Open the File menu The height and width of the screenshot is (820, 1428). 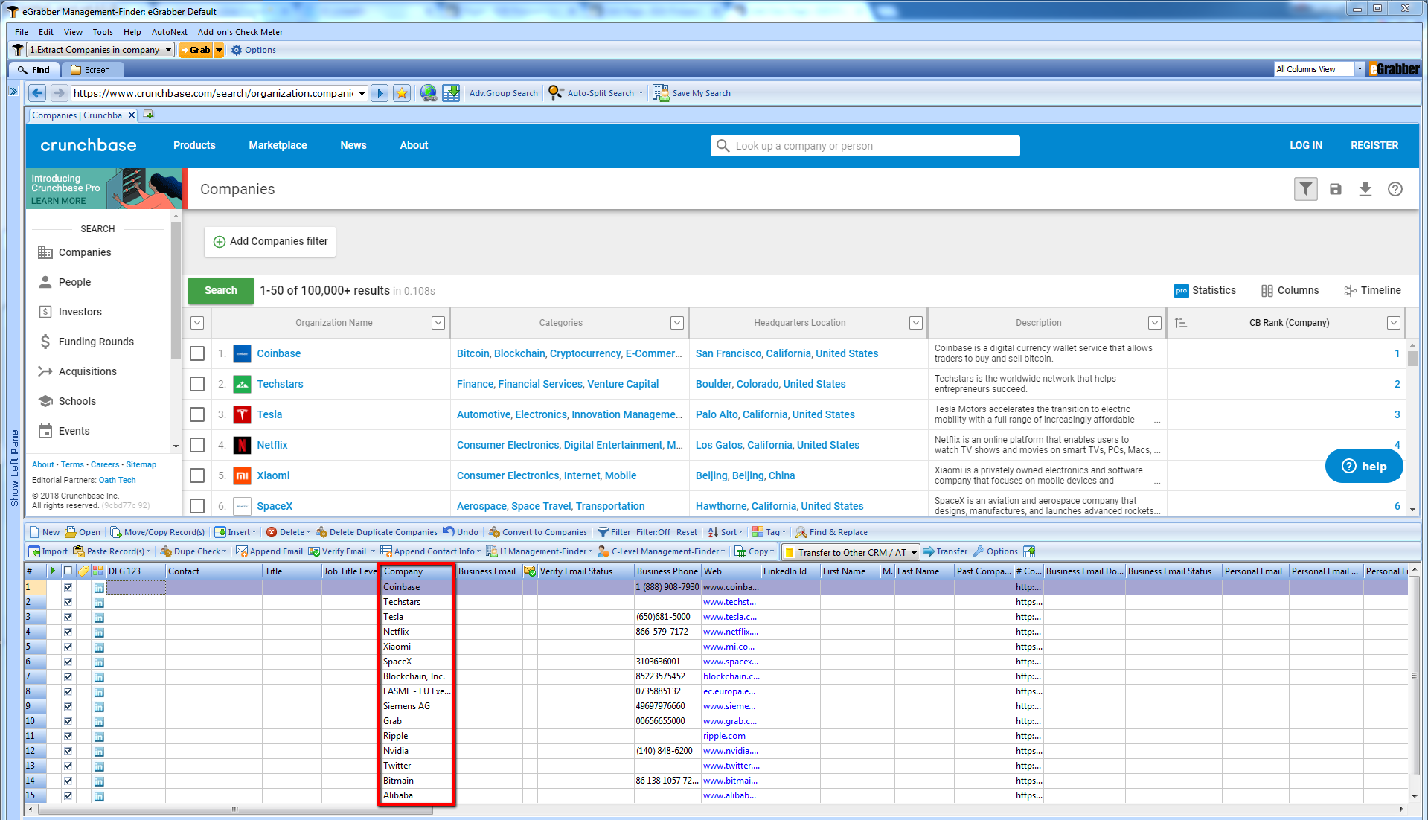[22, 32]
